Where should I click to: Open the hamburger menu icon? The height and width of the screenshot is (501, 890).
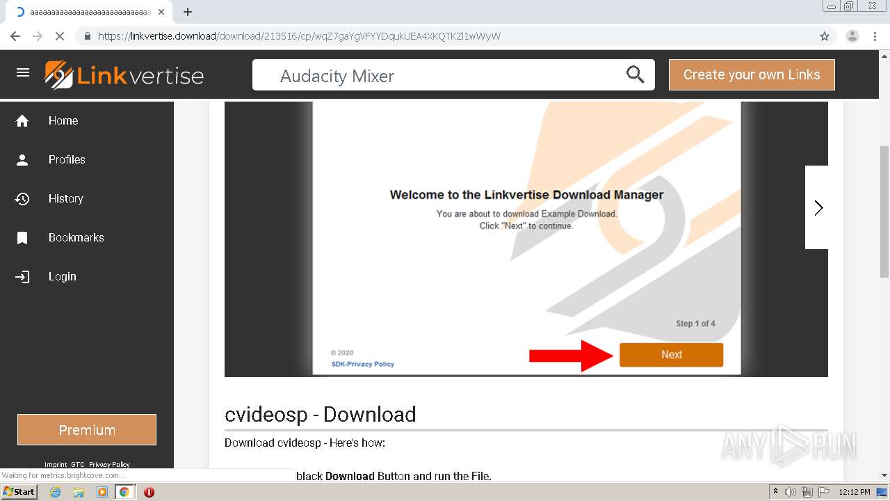(x=23, y=72)
